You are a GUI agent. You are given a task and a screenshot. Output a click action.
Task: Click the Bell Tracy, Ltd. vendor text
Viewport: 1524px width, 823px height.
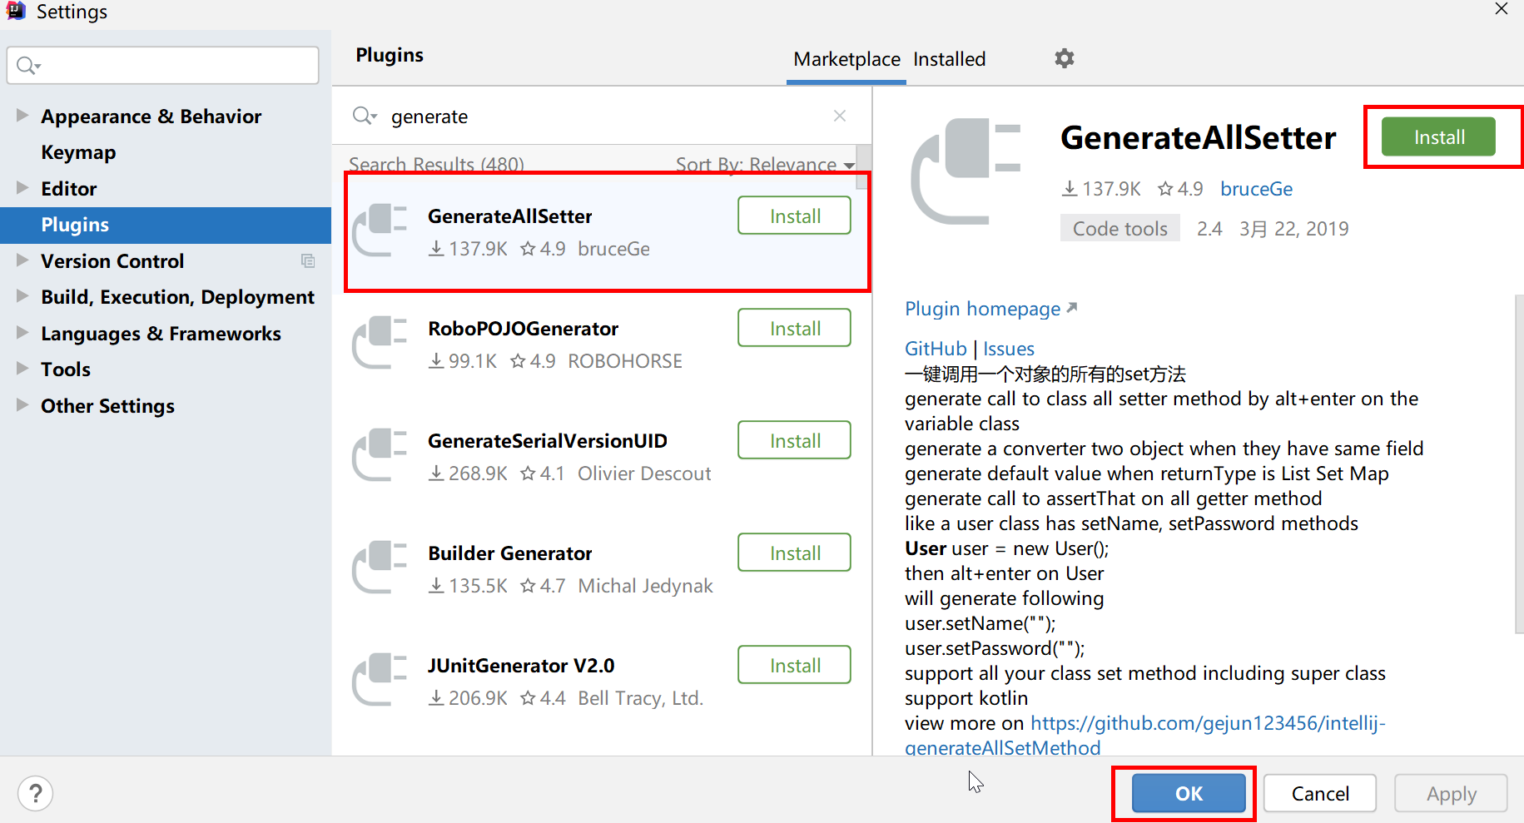641,698
